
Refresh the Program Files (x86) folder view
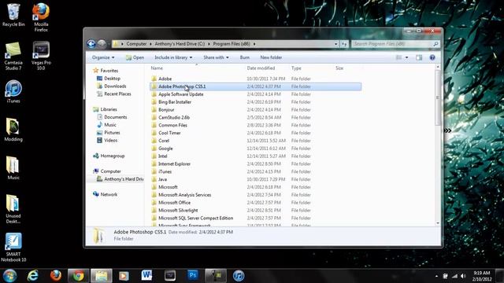344,44
